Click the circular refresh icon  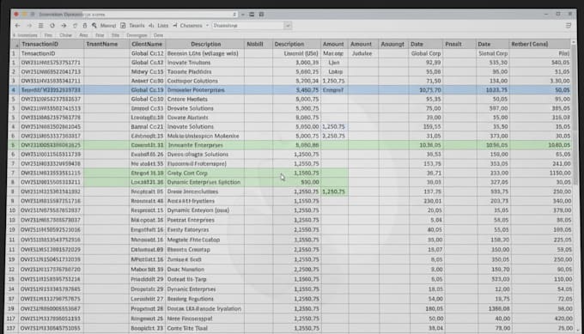click(52, 26)
